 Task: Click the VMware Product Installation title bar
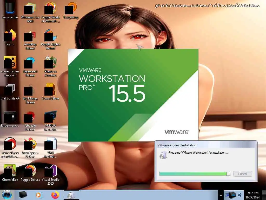206,145
